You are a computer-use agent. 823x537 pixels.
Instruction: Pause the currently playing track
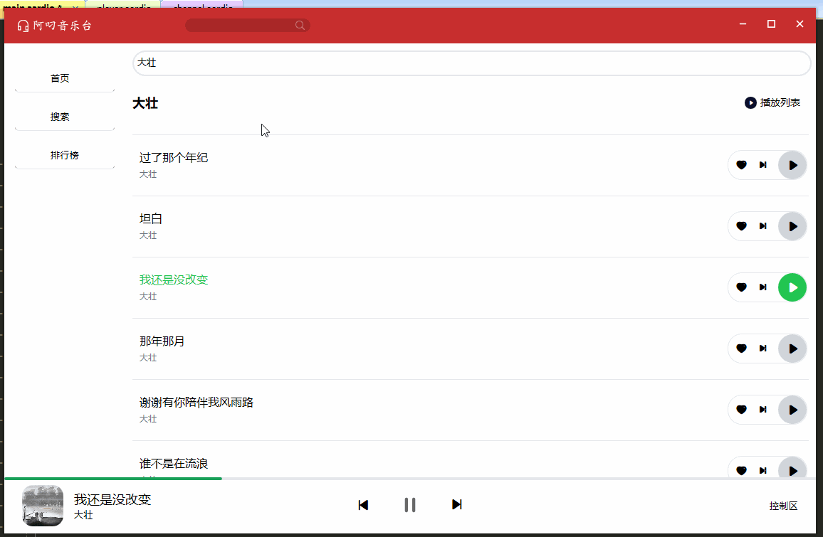(410, 505)
